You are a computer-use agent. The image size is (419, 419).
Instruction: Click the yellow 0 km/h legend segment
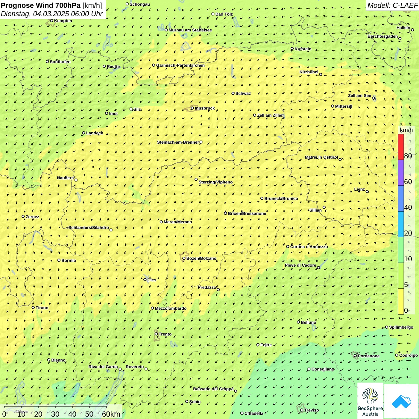[x=401, y=301]
